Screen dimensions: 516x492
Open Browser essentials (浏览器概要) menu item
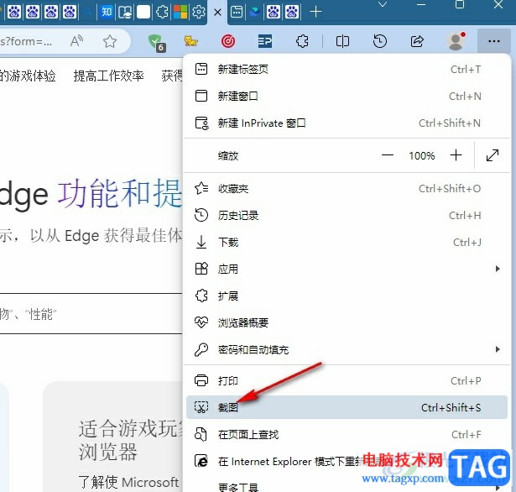pyautogui.click(x=347, y=322)
